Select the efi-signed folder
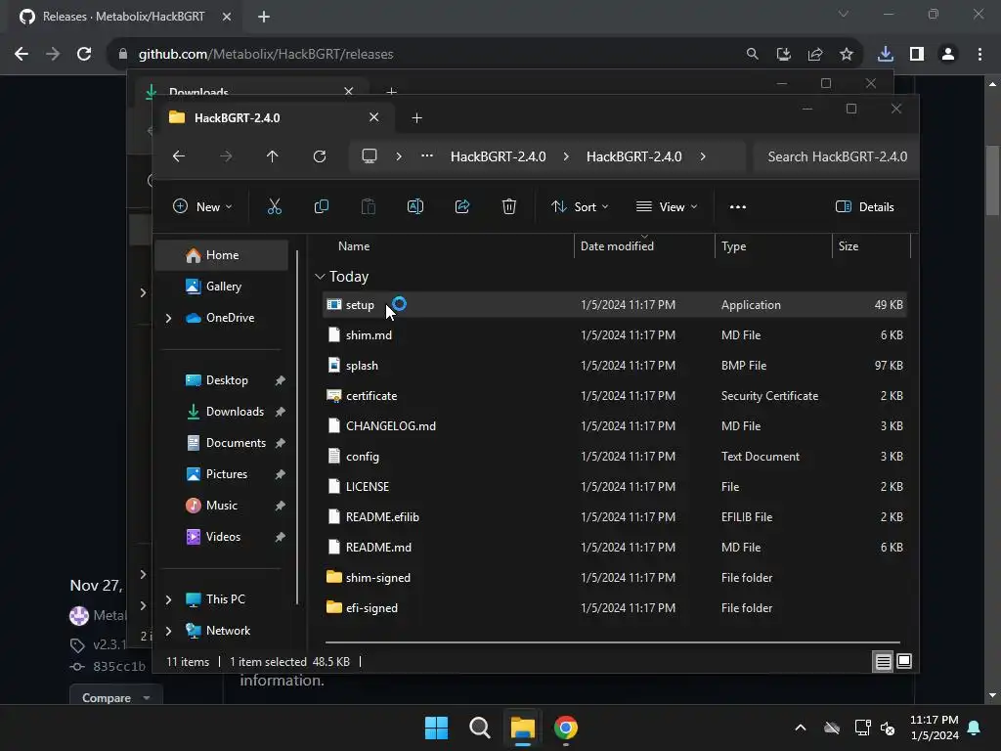The height and width of the screenshot is (751, 1001). coord(615,608)
